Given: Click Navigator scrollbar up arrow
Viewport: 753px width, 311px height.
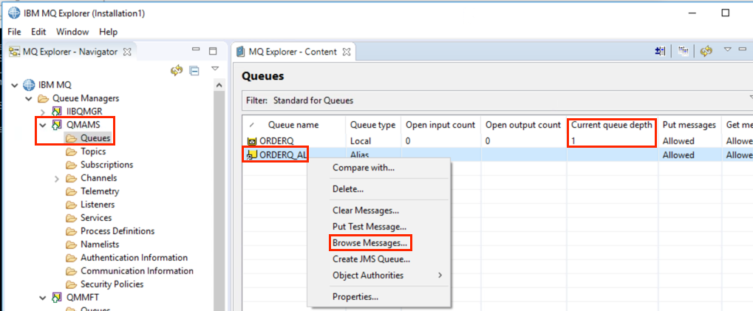Looking at the screenshot, I should coord(219,86).
